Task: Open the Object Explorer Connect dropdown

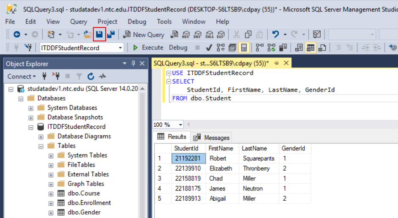Action: coord(22,76)
